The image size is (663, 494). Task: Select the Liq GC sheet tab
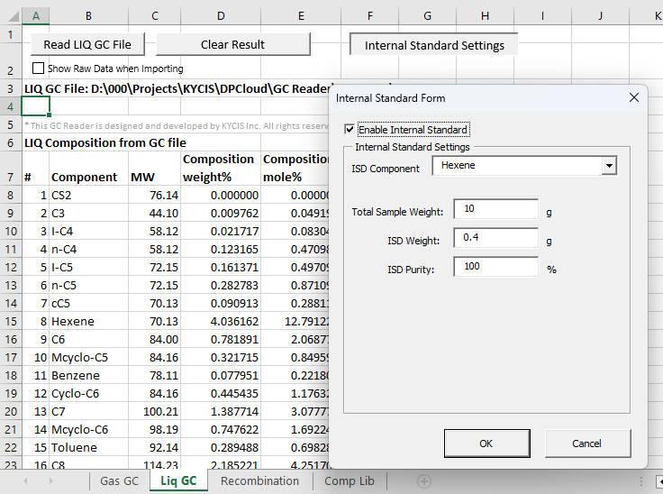click(x=178, y=480)
